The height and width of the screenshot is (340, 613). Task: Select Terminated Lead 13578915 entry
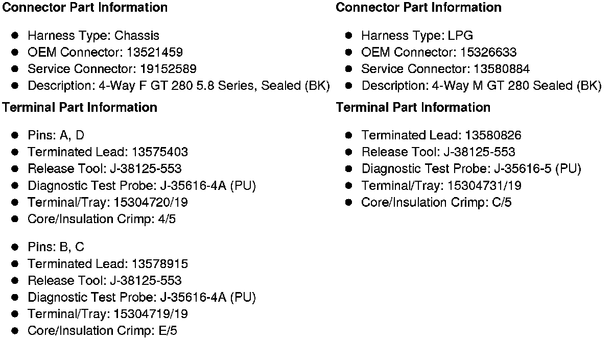[x=108, y=264]
